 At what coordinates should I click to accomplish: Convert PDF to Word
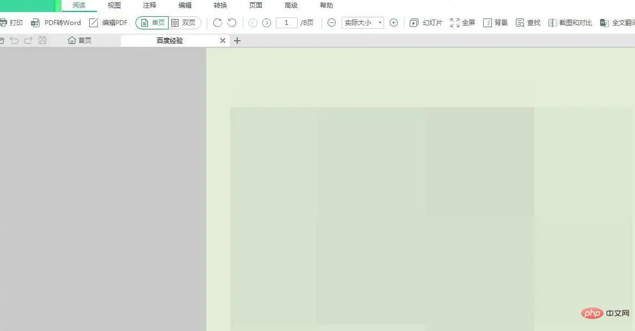pyautogui.click(x=56, y=23)
